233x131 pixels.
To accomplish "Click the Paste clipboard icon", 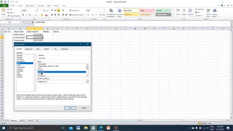I will coord(3,11).
